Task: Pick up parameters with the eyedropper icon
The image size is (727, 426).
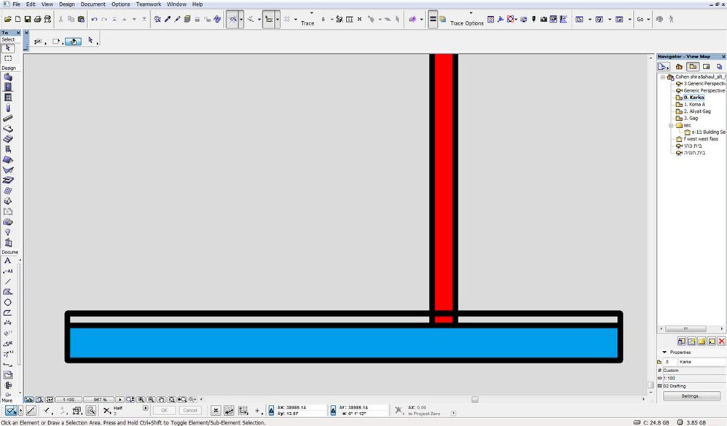Action: tap(168, 19)
